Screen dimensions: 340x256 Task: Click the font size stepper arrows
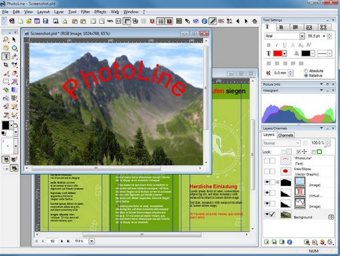(x=330, y=36)
